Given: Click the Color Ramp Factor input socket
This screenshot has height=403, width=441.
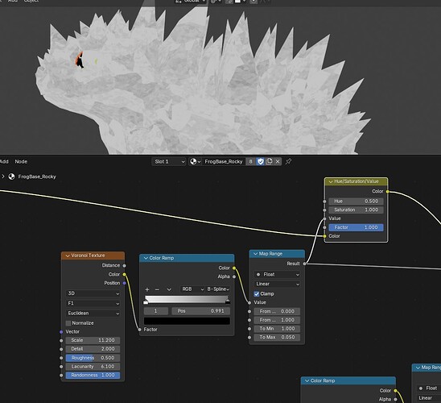Looking at the screenshot, I should point(140,330).
